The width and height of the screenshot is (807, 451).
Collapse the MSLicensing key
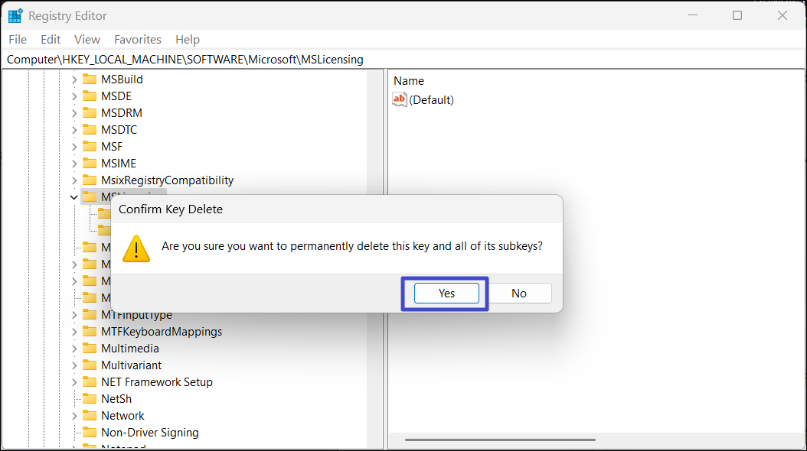(74, 197)
